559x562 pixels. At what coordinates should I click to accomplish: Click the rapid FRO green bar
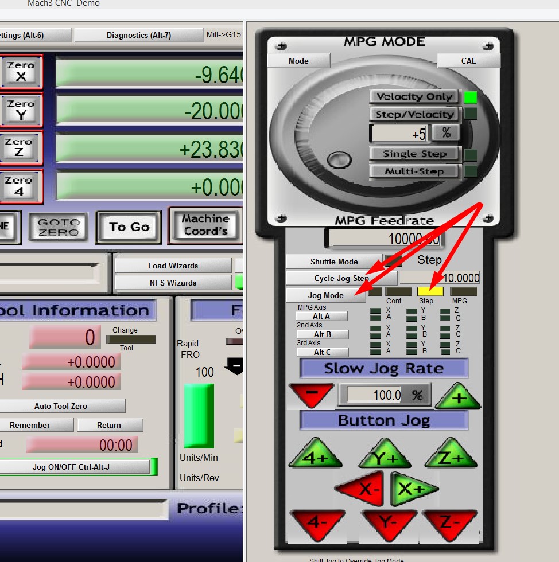pos(199,416)
